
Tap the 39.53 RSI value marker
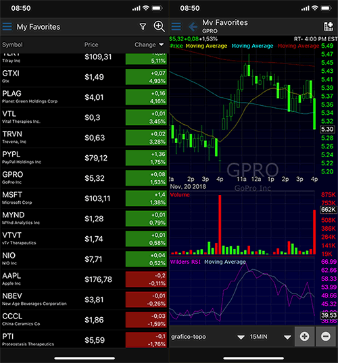329,315
